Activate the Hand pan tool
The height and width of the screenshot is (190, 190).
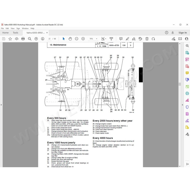[70, 39]
